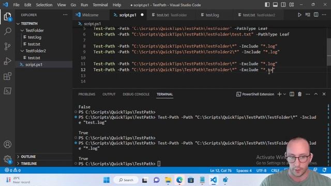Close the terminal panel
This screenshot has height=186, width=331.
(324, 94)
